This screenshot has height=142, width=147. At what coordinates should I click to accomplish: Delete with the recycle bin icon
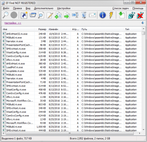coord(84,15)
